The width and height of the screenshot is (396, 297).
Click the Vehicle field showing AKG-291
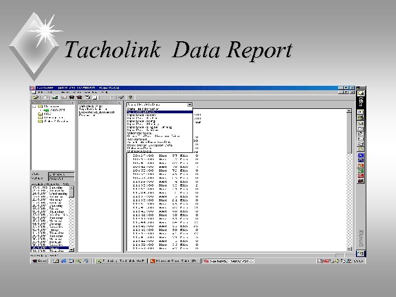[62, 179]
